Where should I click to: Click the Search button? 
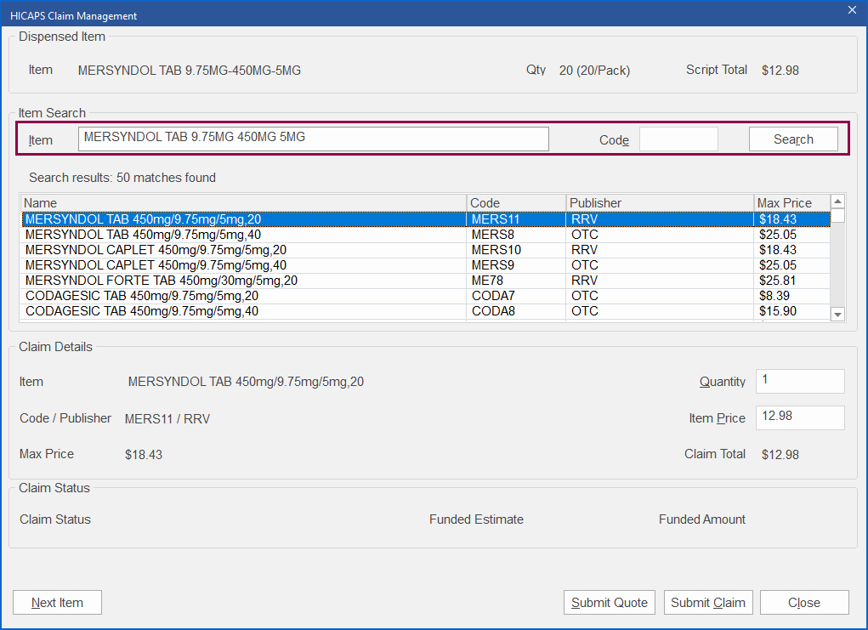(x=792, y=139)
